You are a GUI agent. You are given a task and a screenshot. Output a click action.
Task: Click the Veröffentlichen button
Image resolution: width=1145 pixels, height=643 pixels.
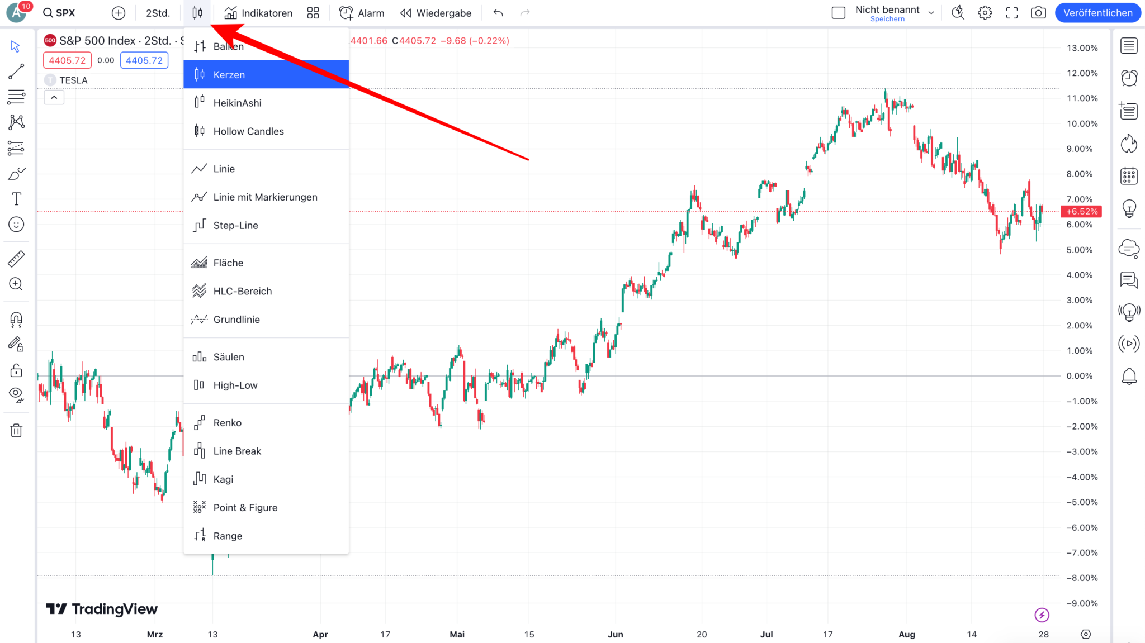point(1097,12)
